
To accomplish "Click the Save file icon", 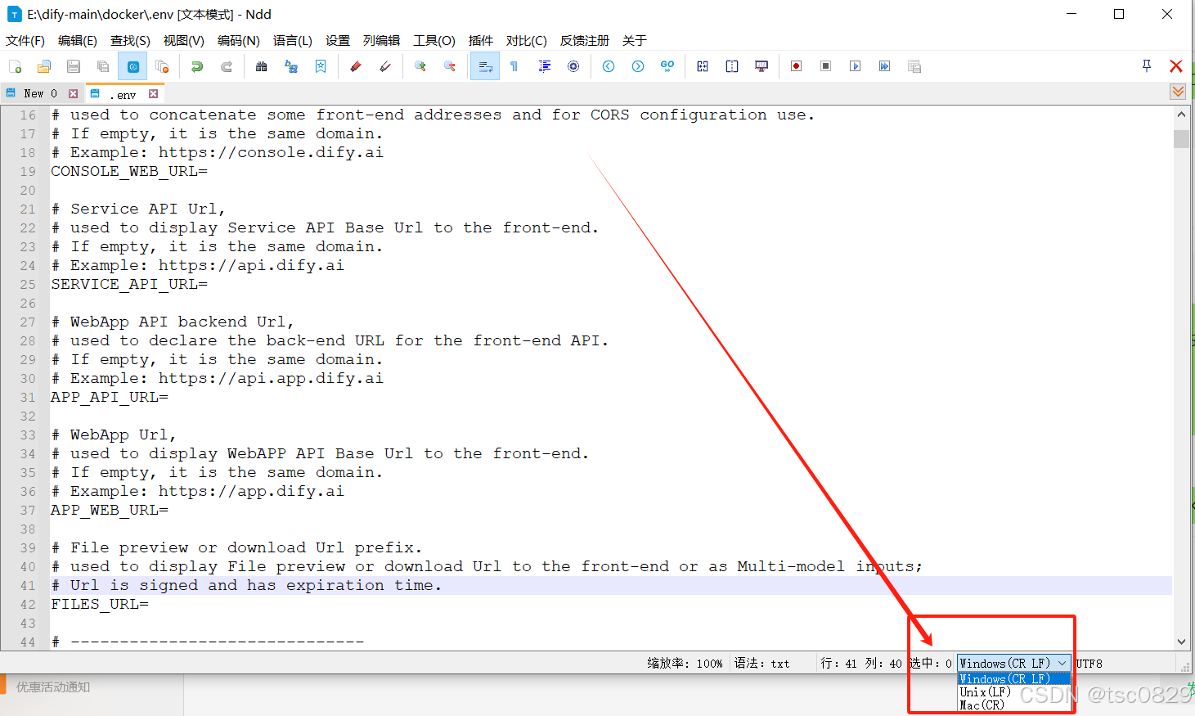I will 73,66.
